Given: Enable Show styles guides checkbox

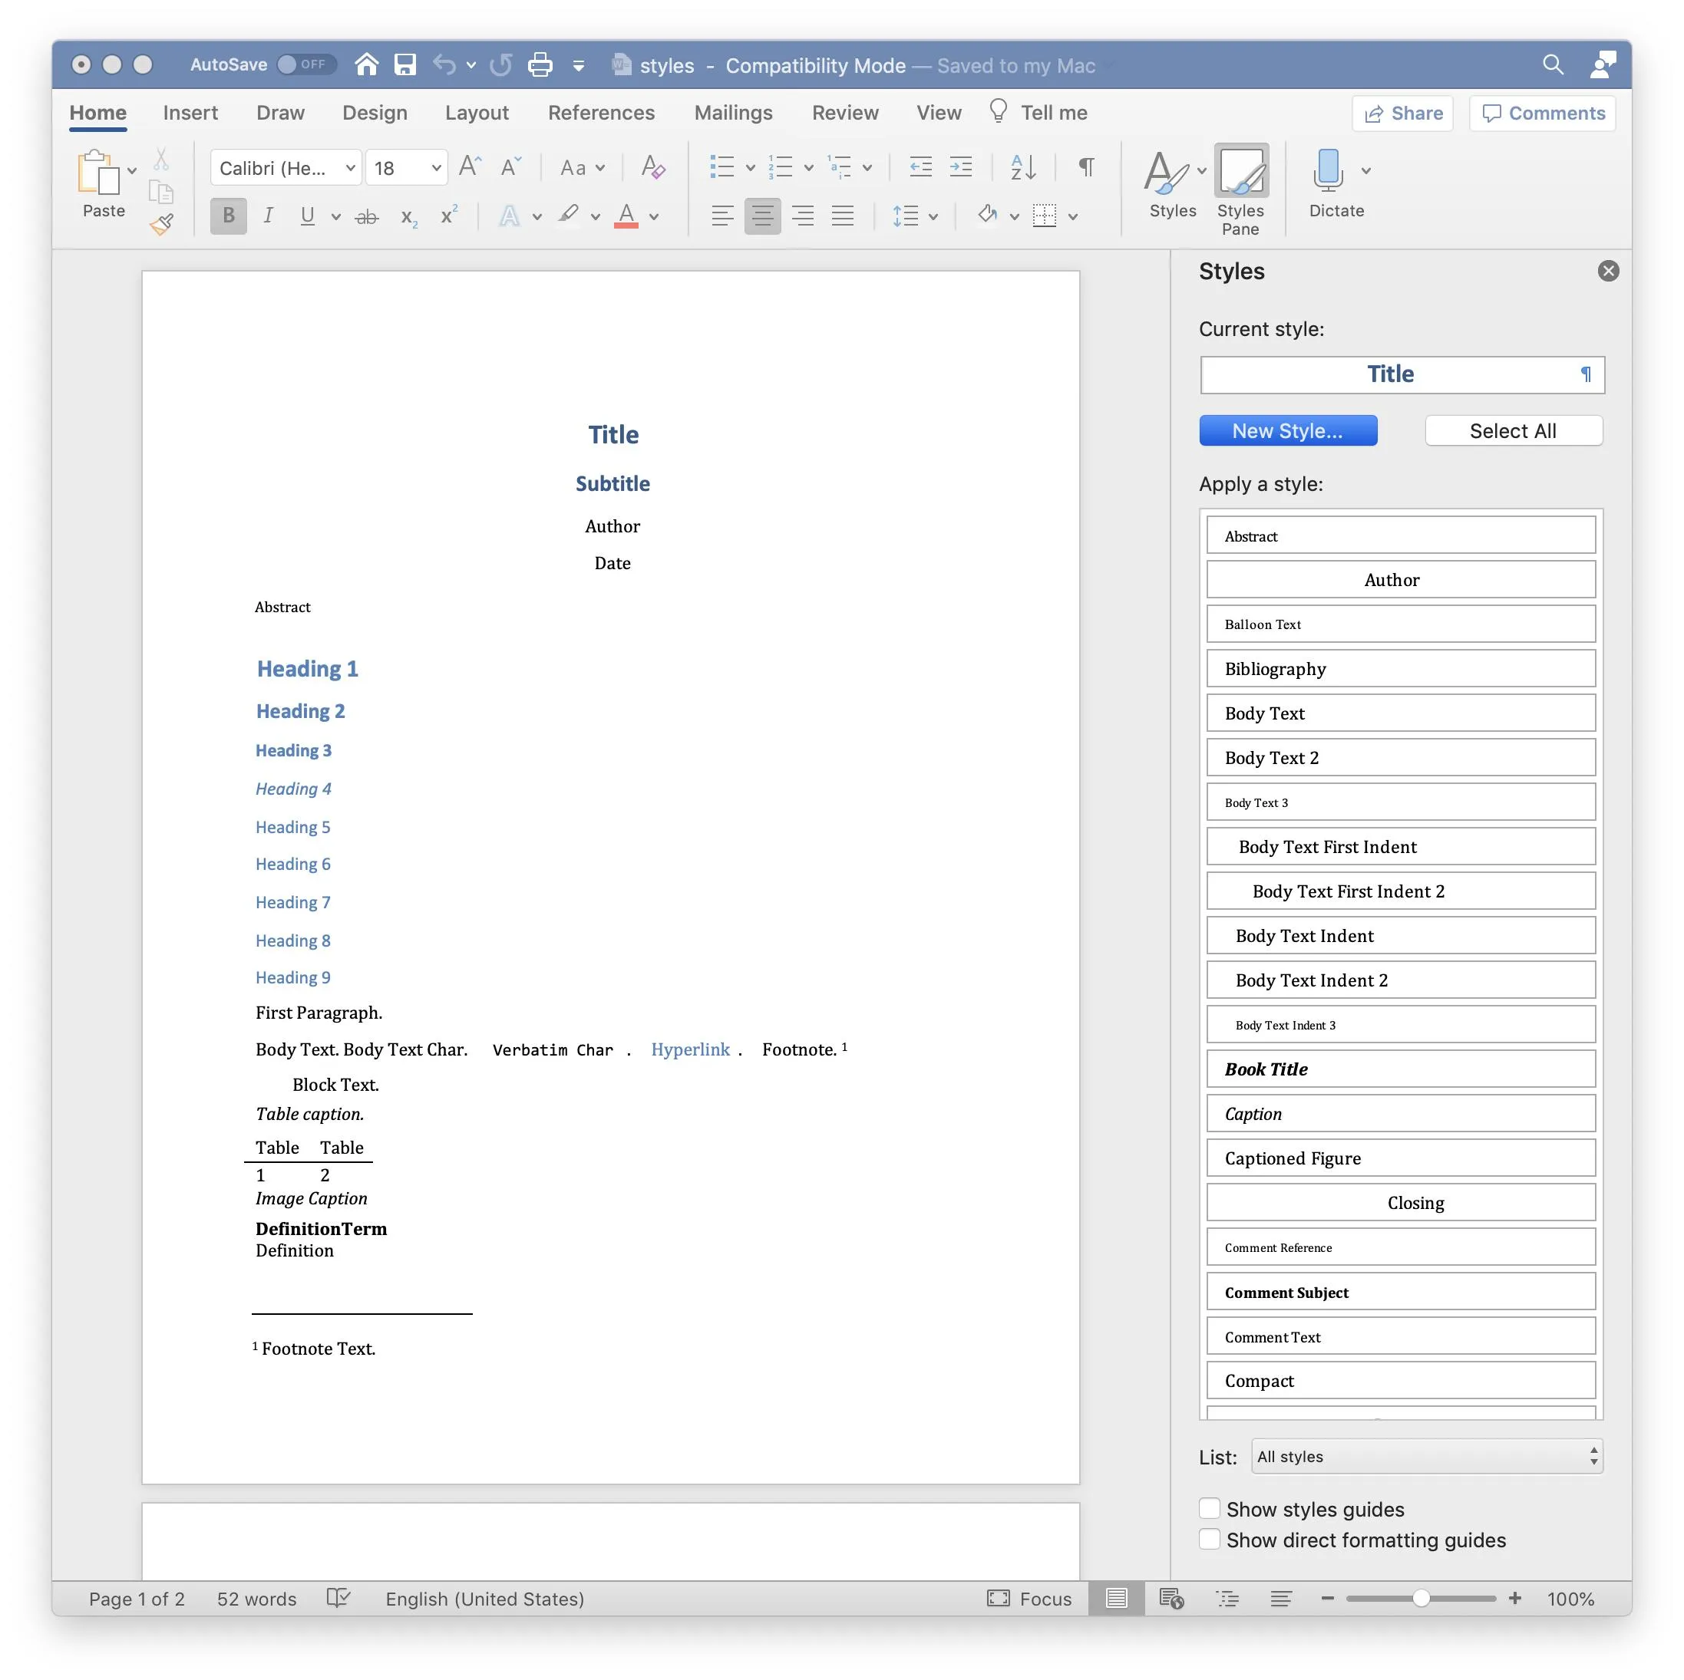Looking at the screenshot, I should pyautogui.click(x=1209, y=1508).
